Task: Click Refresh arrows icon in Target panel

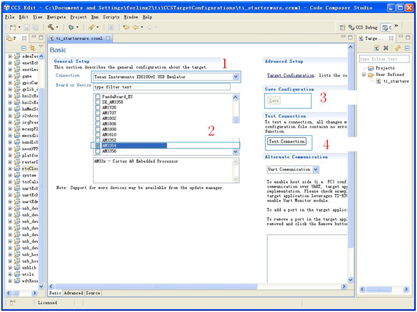Action: pyautogui.click(x=398, y=48)
